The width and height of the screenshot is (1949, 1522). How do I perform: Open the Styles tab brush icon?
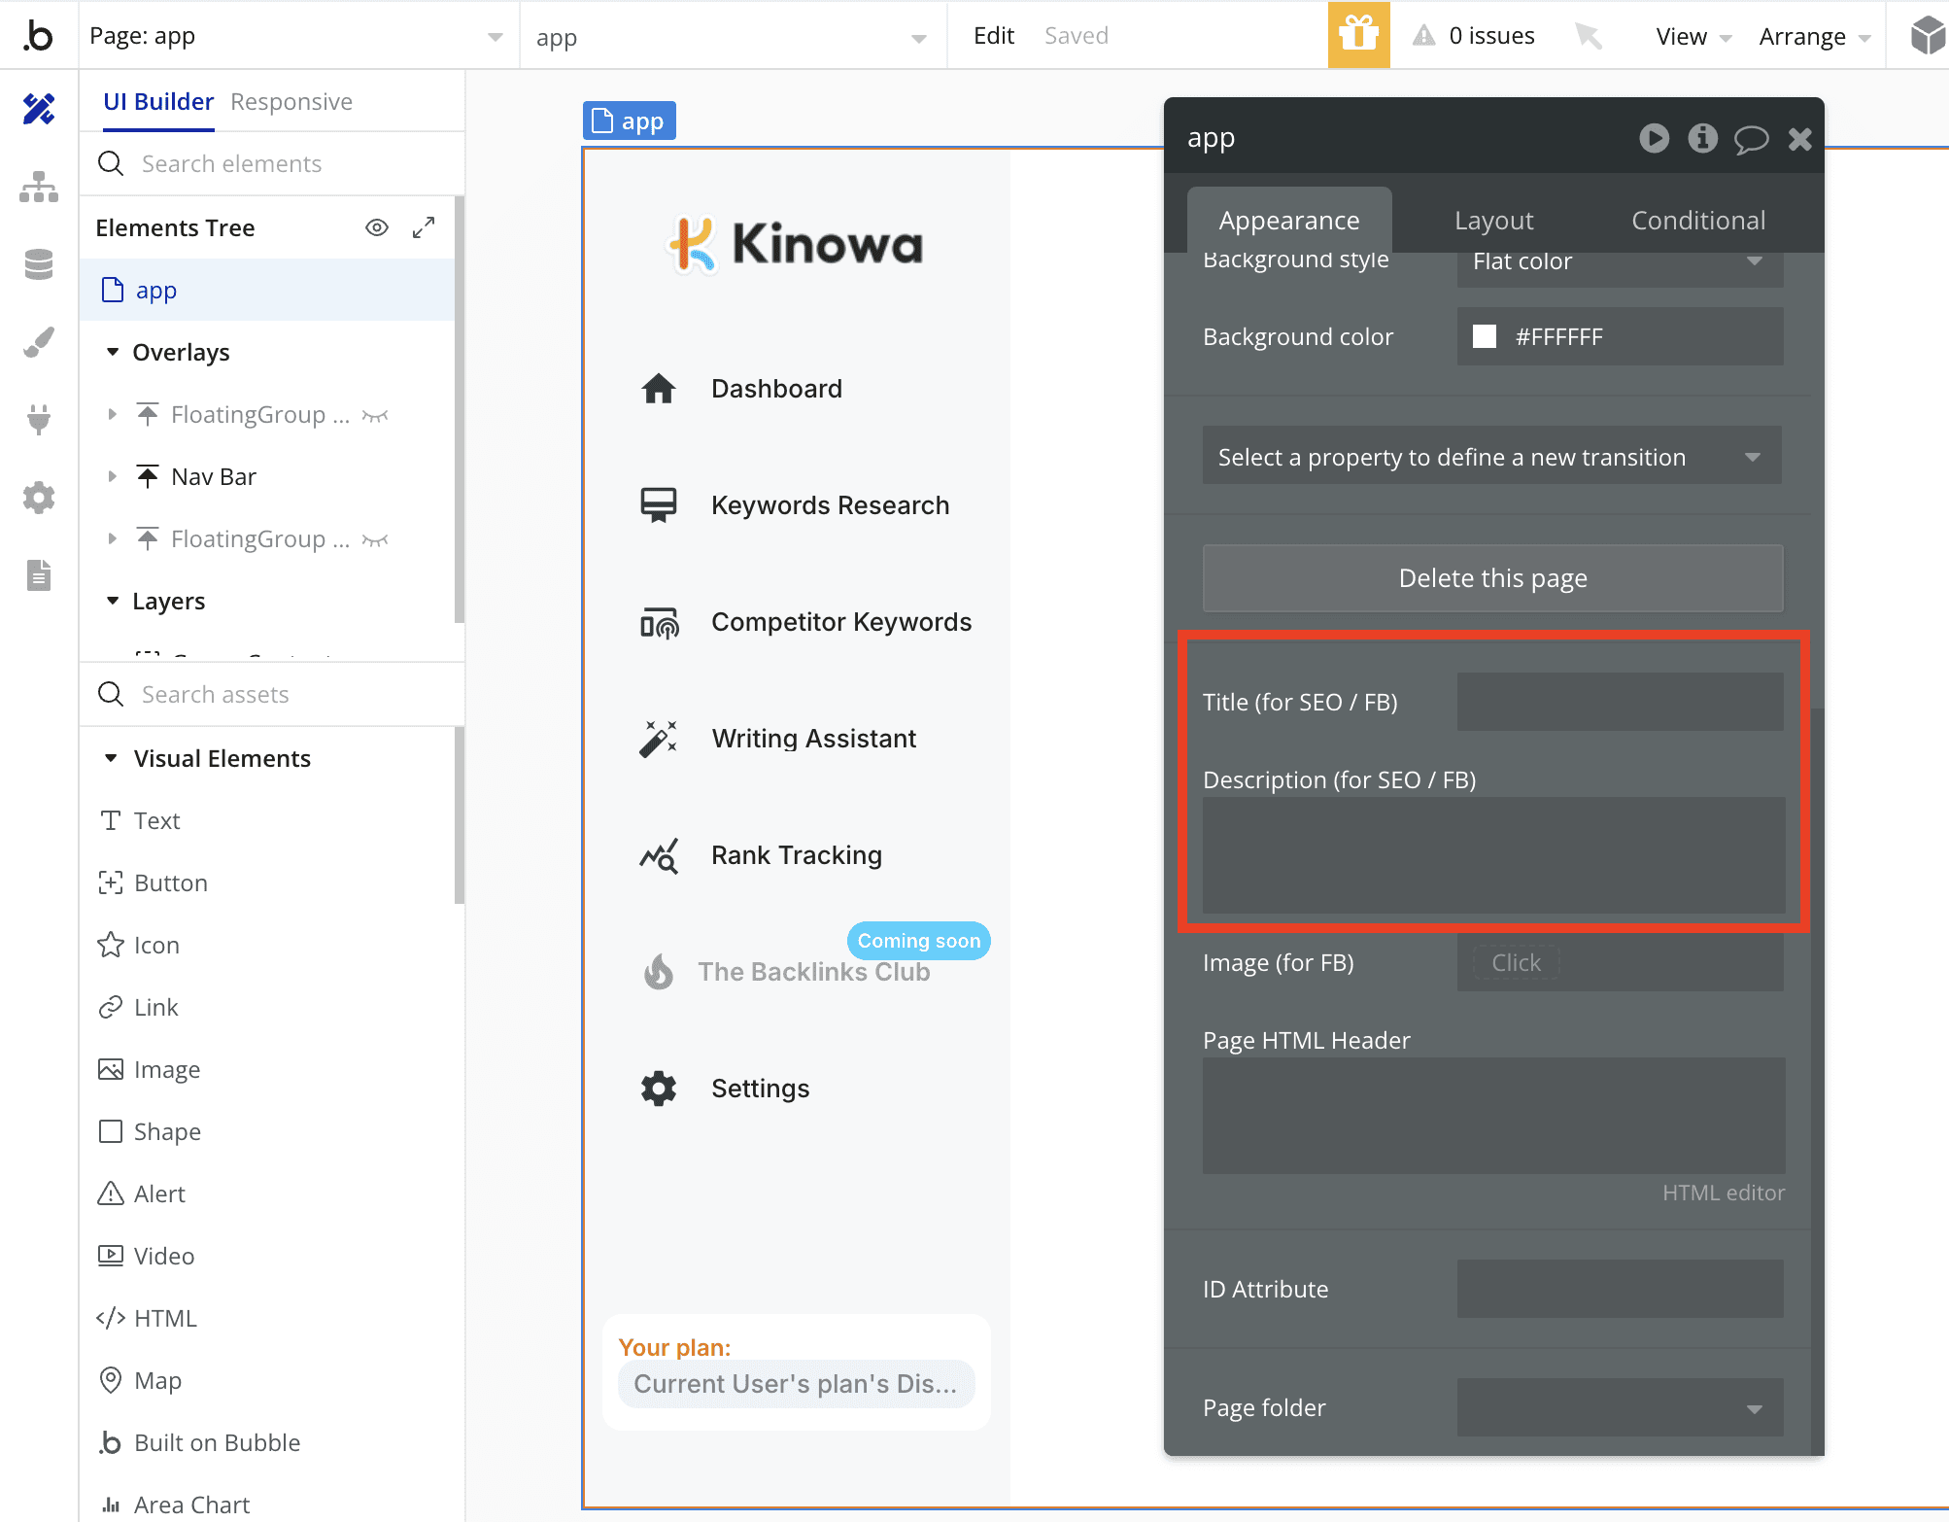(x=39, y=342)
